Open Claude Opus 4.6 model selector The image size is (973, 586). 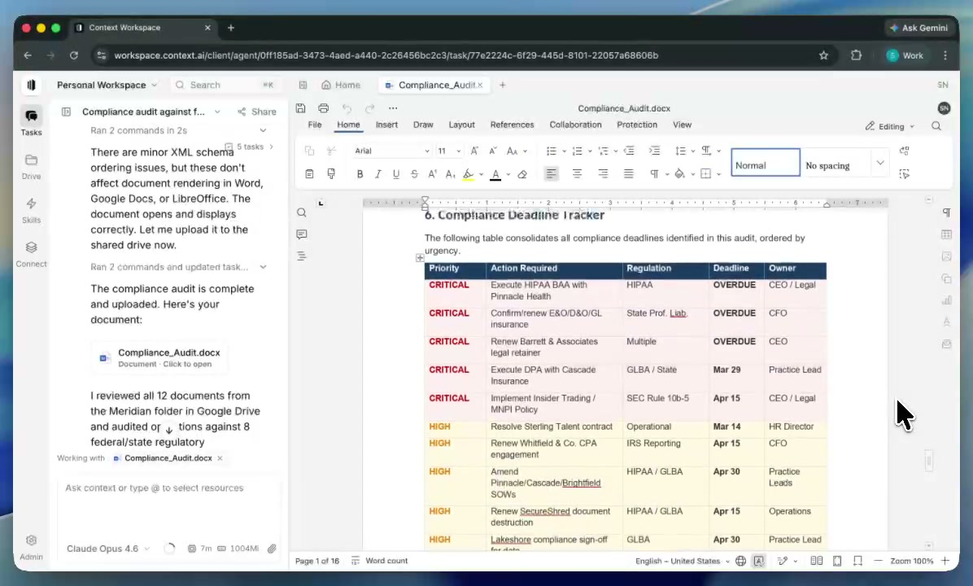[x=108, y=549]
